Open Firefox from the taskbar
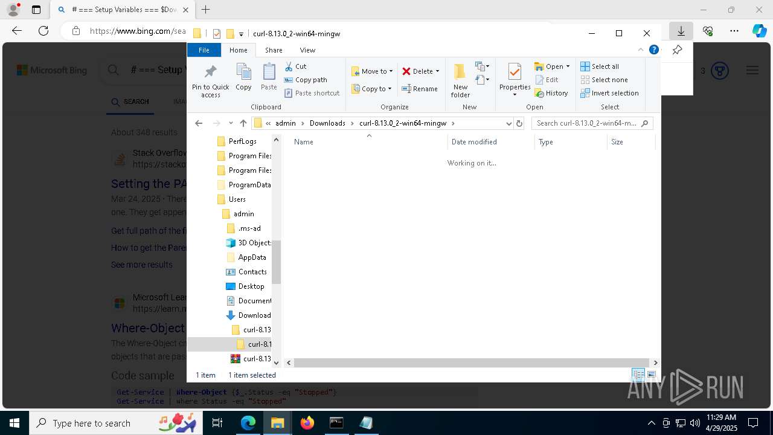The height and width of the screenshot is (435, 773). pos(307,423)
